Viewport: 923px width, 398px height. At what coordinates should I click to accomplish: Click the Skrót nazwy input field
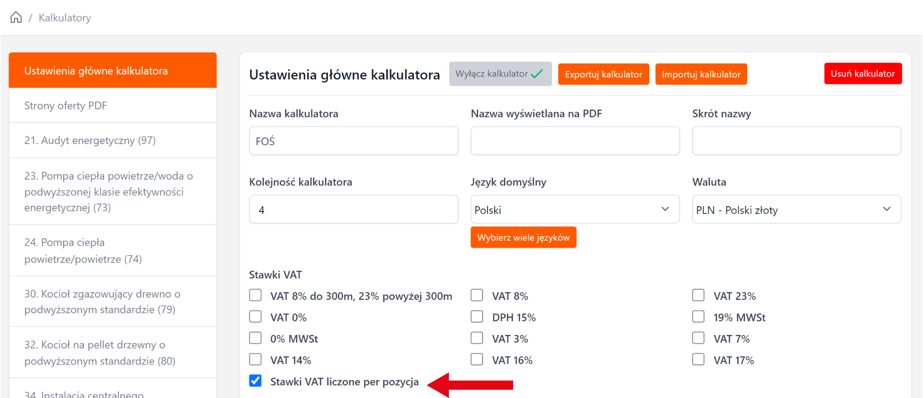click(796, 141)
